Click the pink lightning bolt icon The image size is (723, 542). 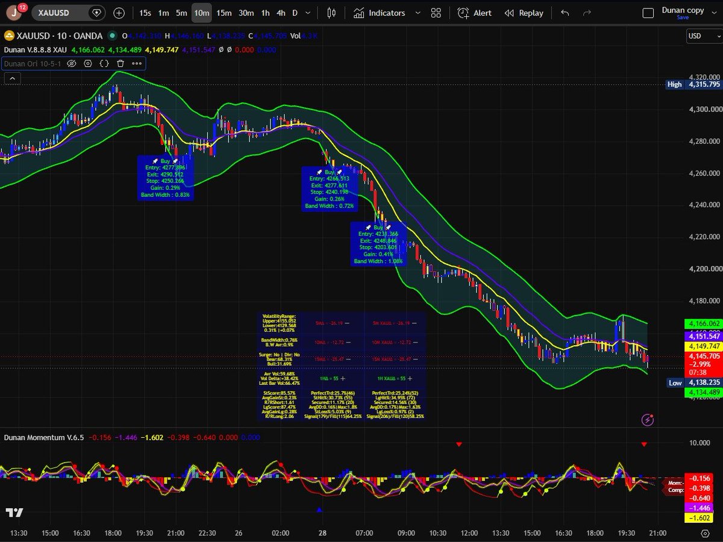coord(648,420)
